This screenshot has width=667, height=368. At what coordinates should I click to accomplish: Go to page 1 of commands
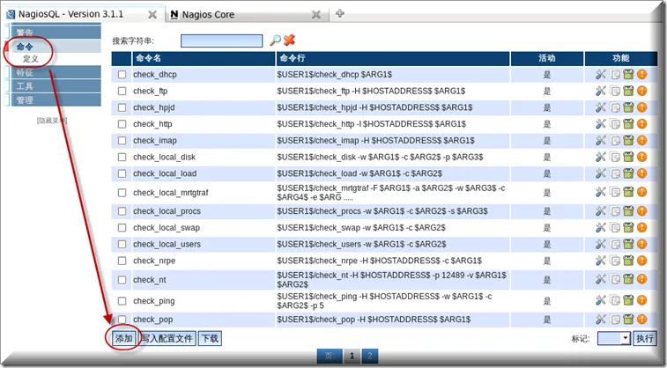[352, 356]
